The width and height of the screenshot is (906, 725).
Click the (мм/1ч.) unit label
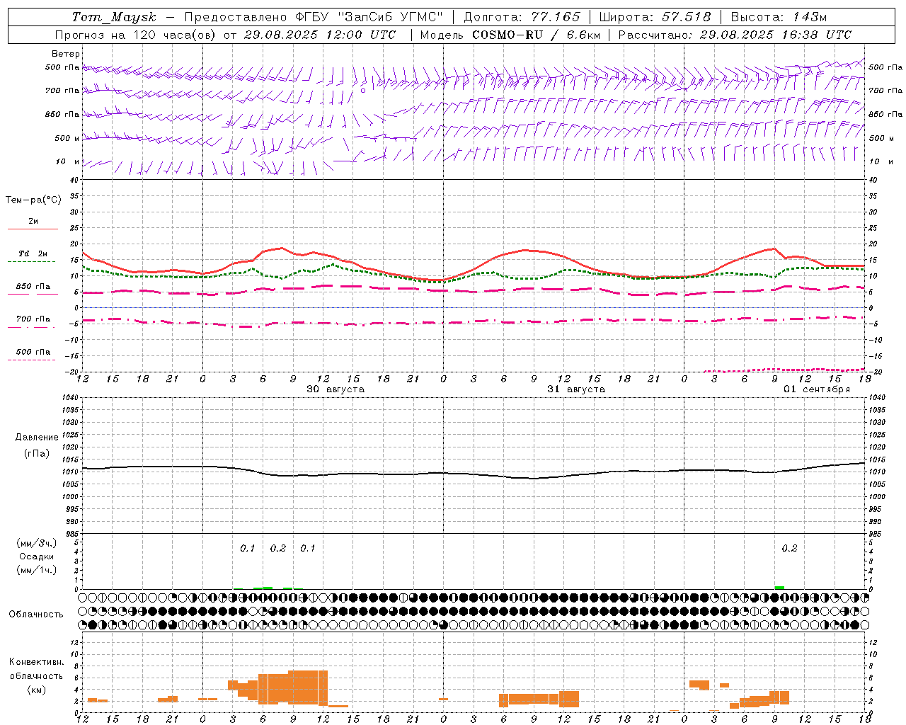[37, 570]
